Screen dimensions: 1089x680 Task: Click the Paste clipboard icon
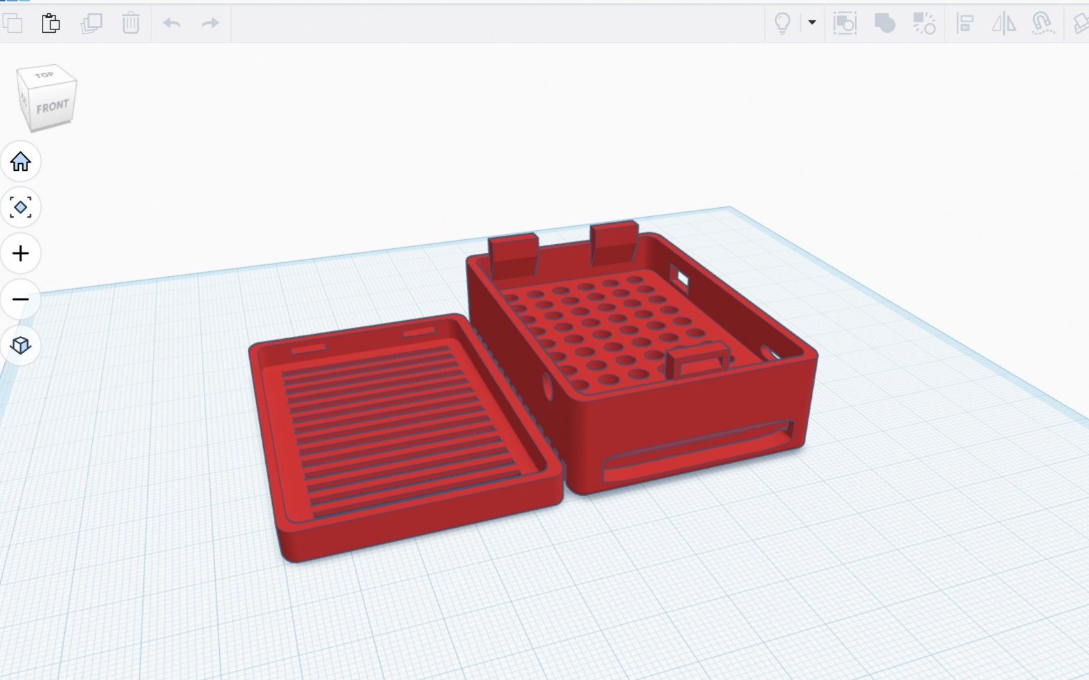point(51,23)
